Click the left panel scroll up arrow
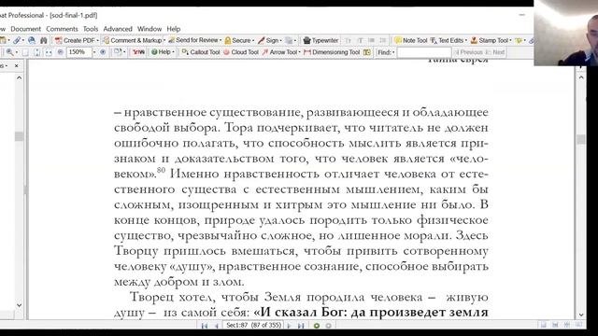This screenshot has height=336, width=598. point(19,77)
